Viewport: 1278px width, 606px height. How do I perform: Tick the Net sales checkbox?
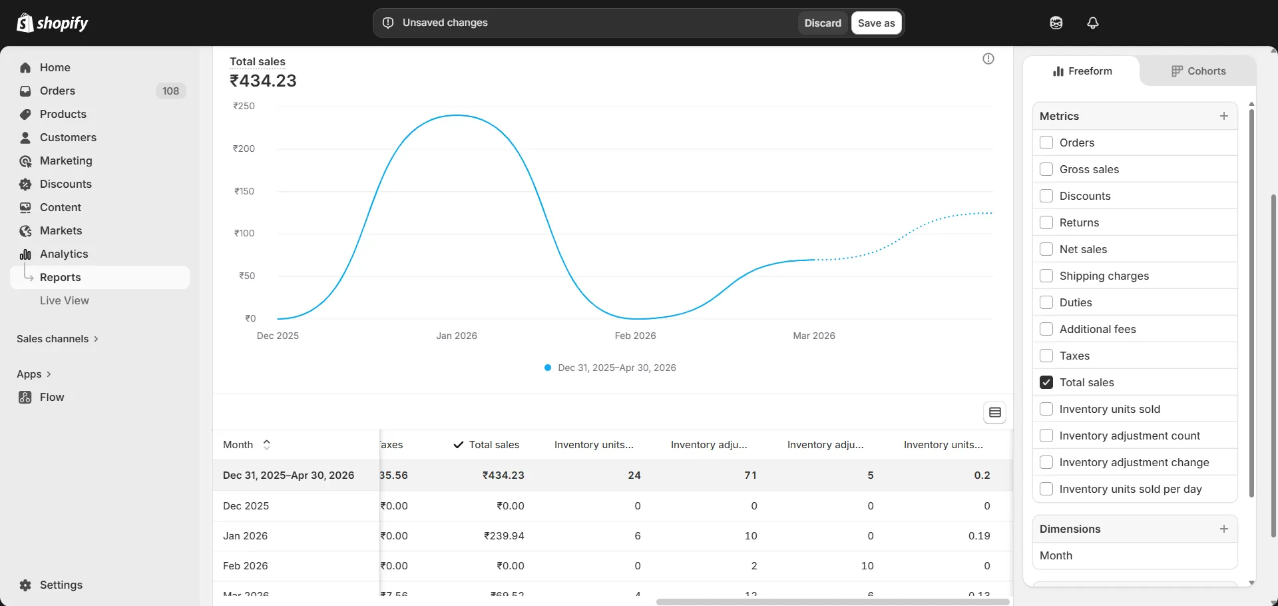point(1046,249)
